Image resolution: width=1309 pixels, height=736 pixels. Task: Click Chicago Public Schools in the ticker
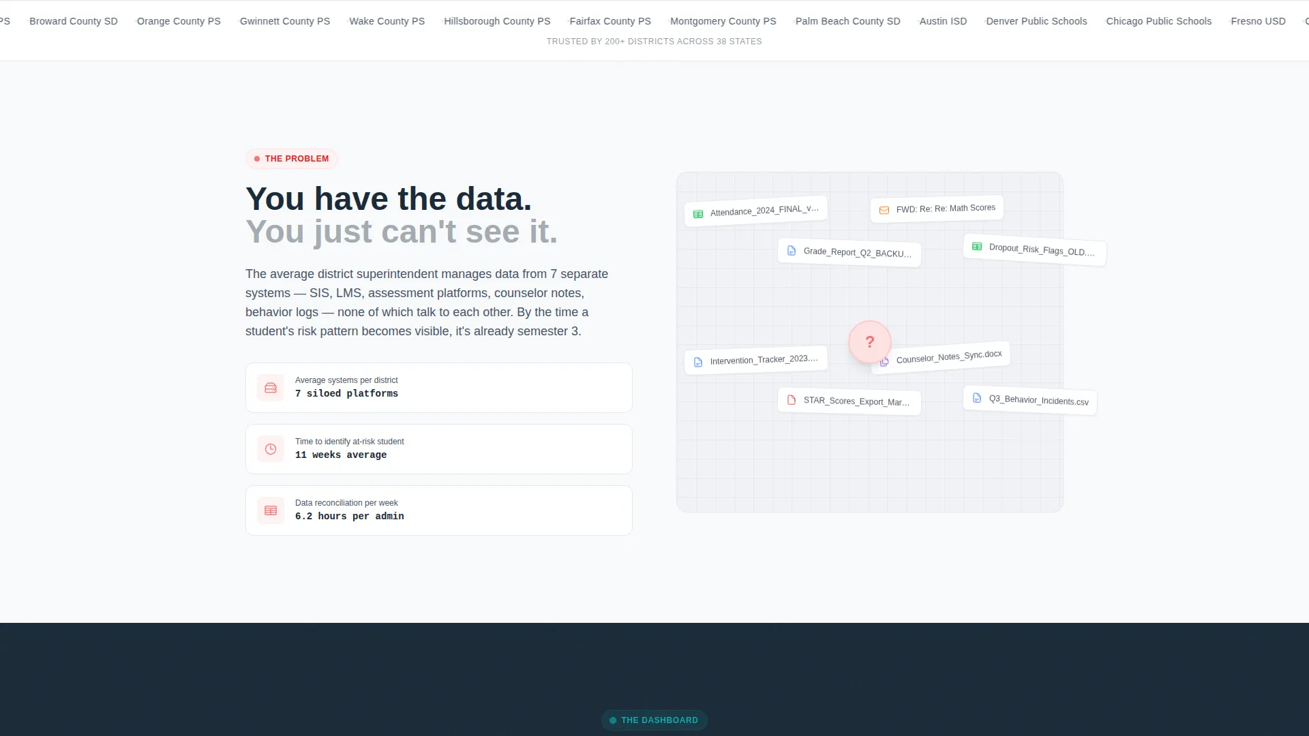tap(1159, 21)
